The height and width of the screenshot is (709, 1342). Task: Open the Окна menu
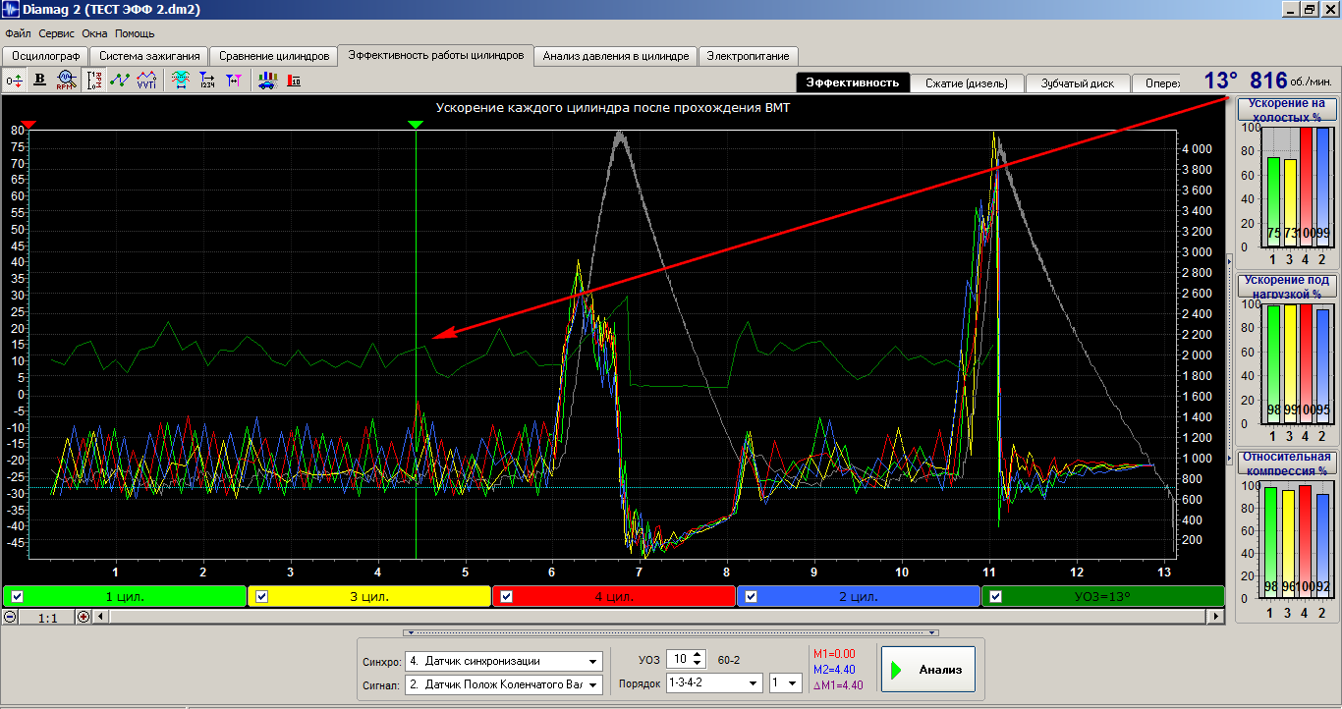pos(95,33)
